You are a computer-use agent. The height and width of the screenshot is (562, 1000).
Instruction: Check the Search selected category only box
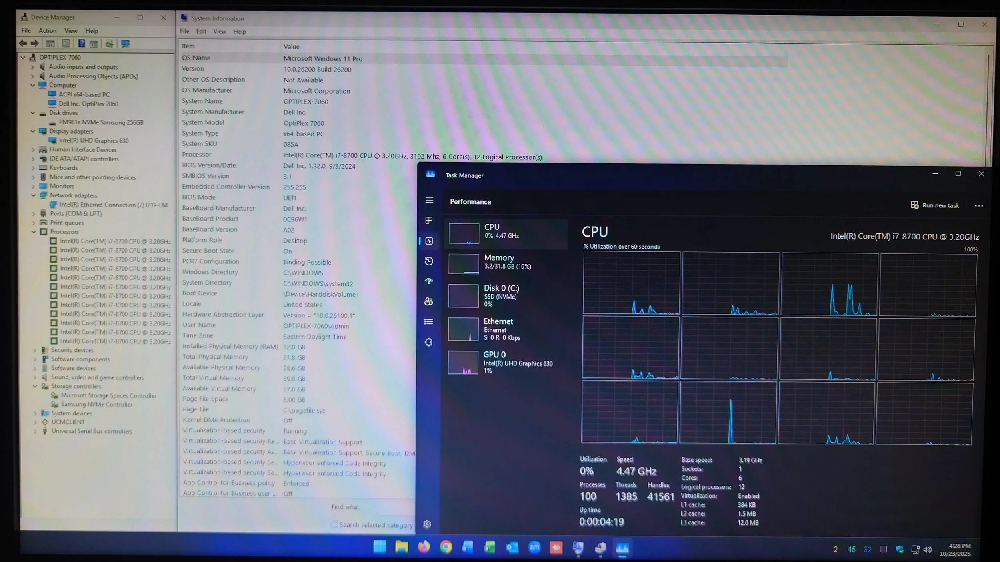tap(335, 524)
